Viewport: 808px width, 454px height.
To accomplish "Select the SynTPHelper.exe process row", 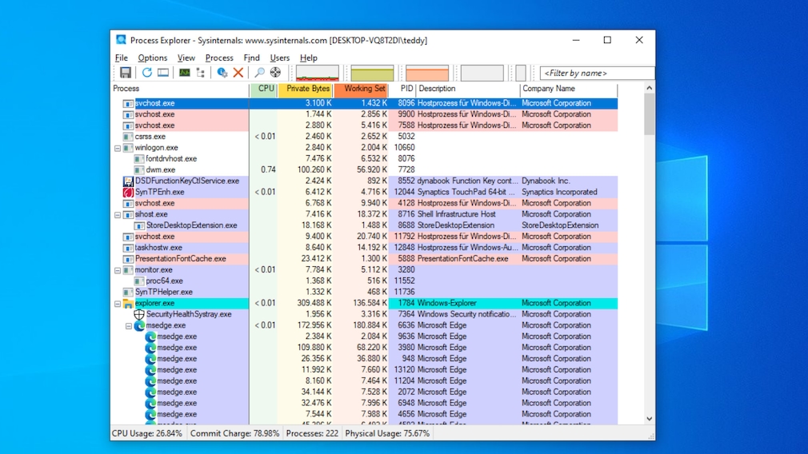I will coord(364,292).
